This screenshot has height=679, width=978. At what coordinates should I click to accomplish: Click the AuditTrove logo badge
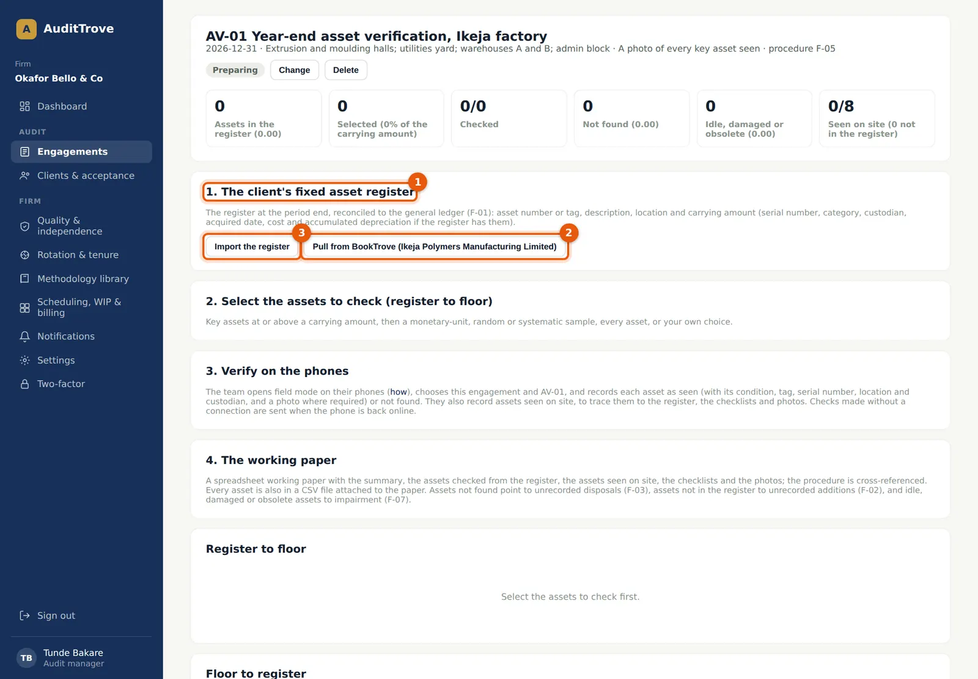(26, 29)
